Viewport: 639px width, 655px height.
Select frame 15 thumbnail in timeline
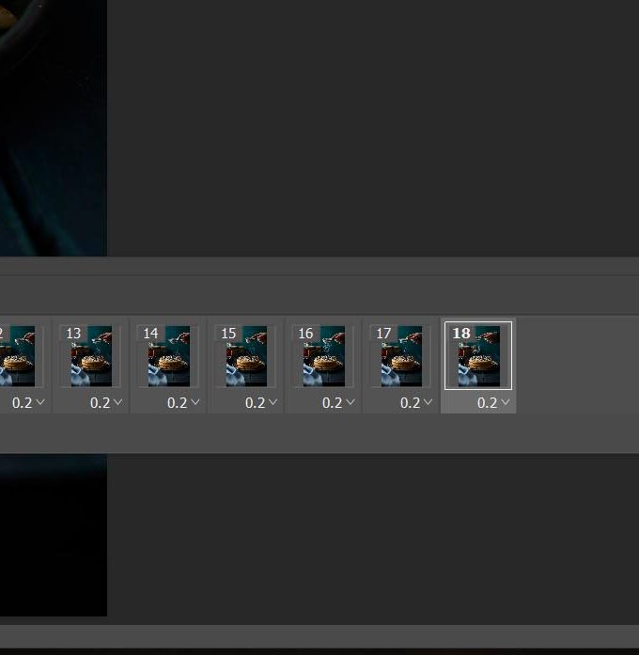tap(245, 356)
